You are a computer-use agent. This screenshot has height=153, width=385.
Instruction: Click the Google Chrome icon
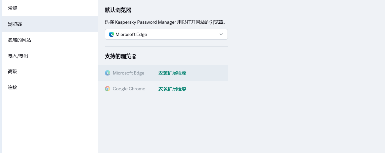coord(107,89)
